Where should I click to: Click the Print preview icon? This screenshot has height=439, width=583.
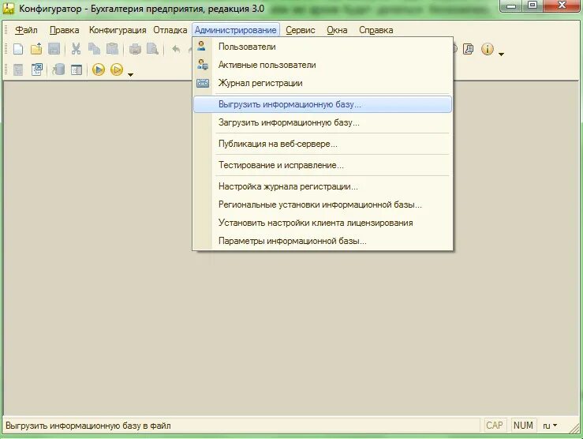(152, 49)
